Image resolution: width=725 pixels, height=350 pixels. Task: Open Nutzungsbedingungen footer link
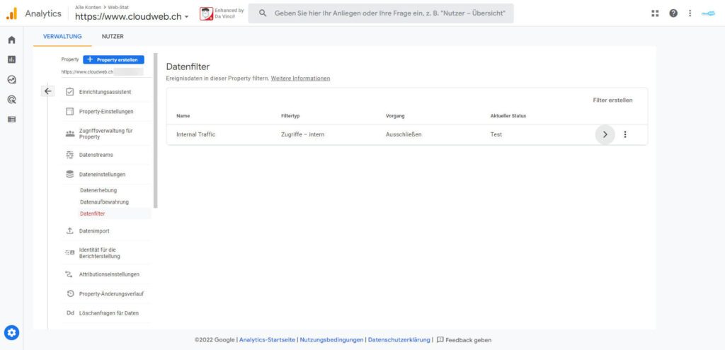(331, 340)
